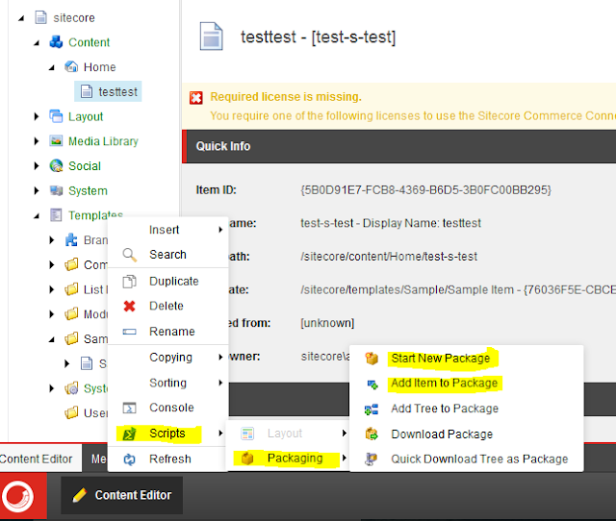The height and width of the screenshot is (521, 616).
Task: Open the Packaging submenu
Action: tap(288, 459)
